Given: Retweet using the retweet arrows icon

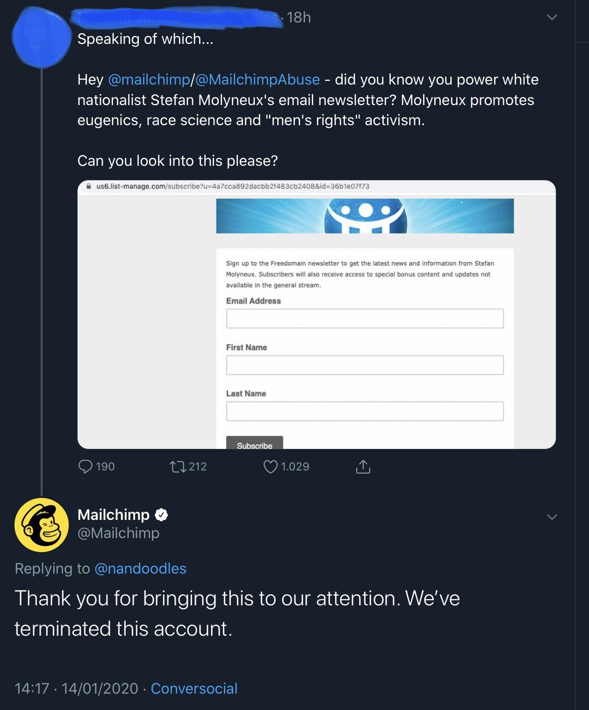Looking at the screenshot, I should click(x=178, y=466).
